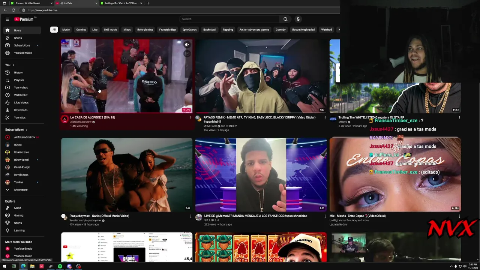Open David Drops subscription channel
The height and width of the screenshot is (270, 480).
click(x=22, y=175)
